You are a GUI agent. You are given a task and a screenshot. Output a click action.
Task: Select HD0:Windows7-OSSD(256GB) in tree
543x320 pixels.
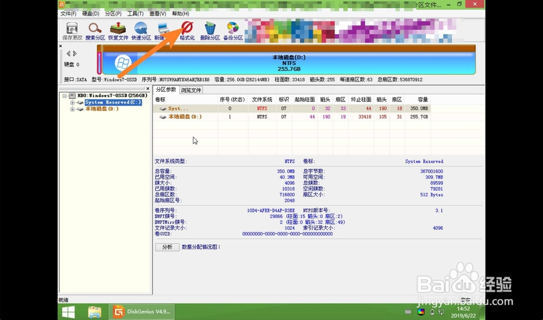coord(112,95)
